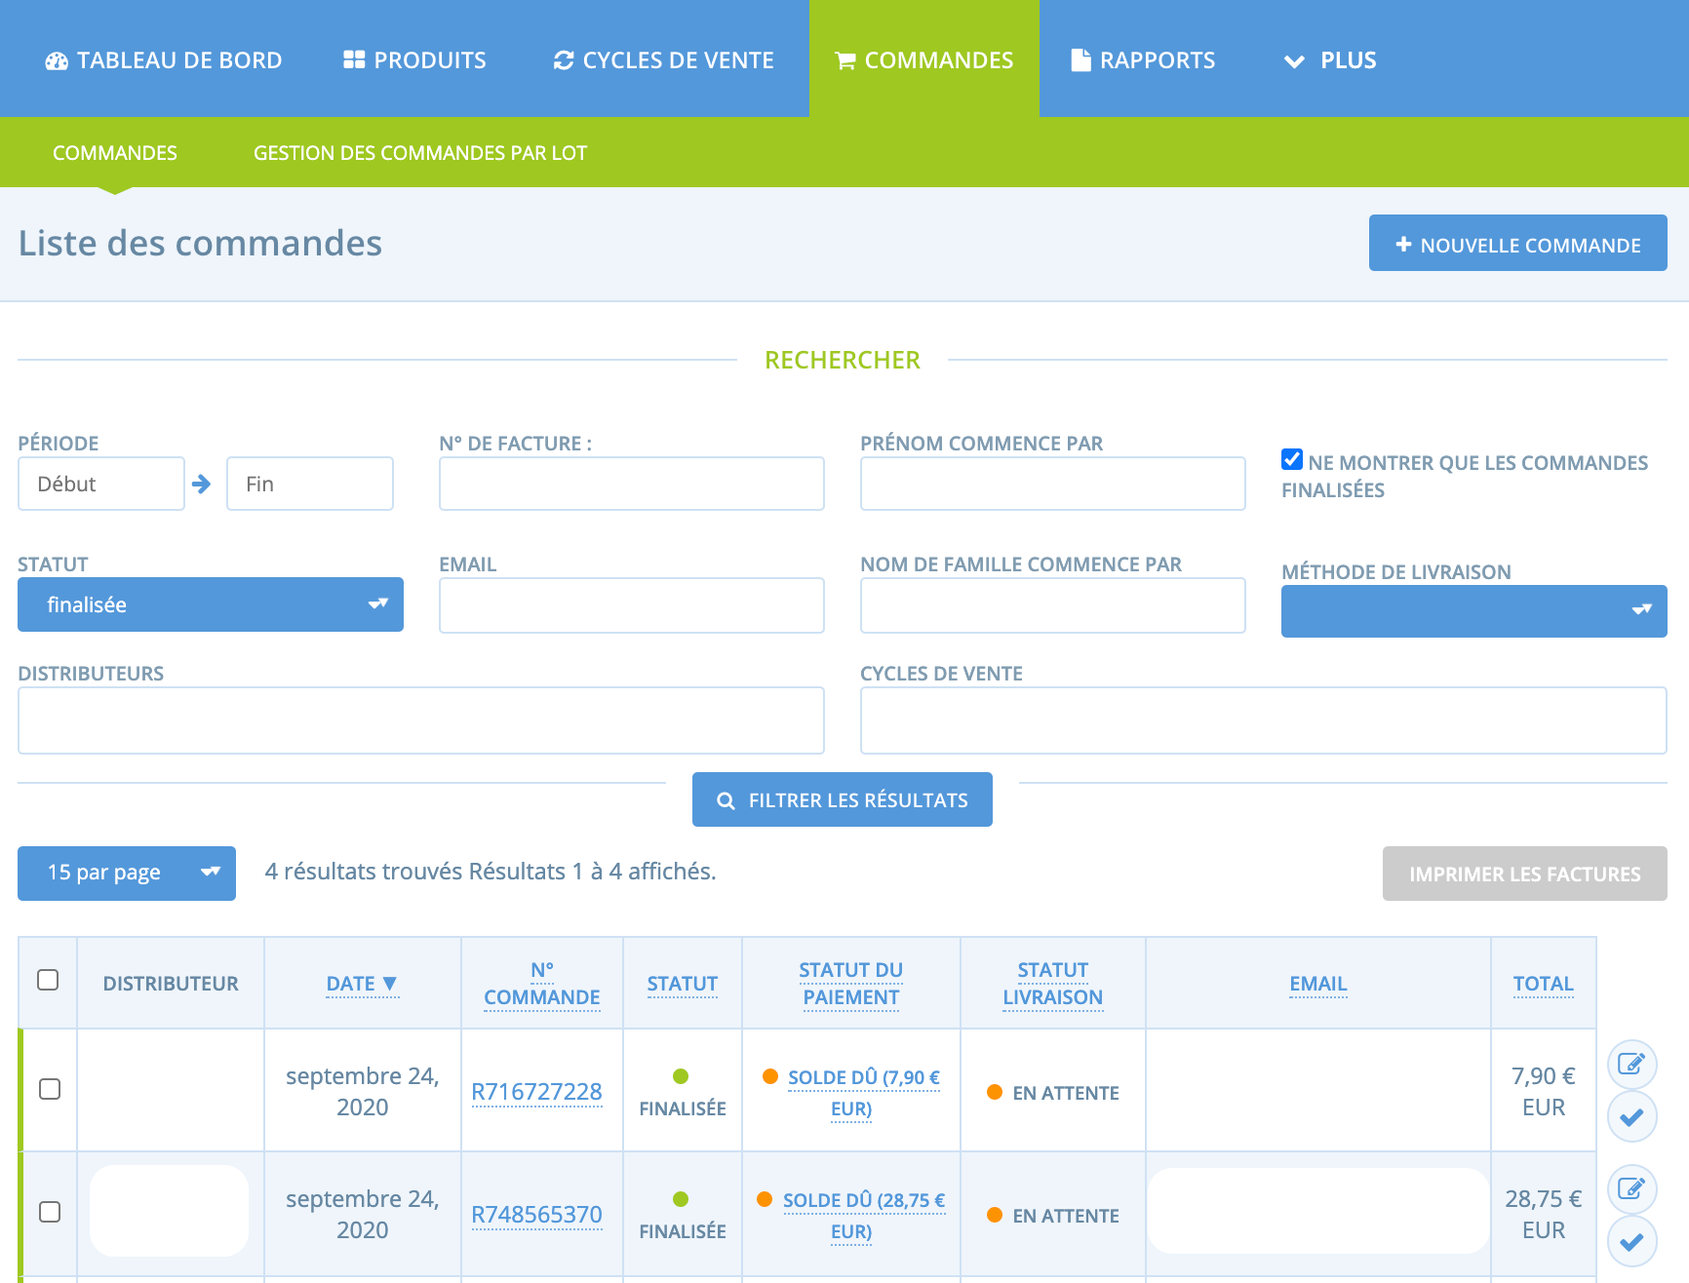Open order link R748565370
Screen dimensions: 1689x1283
537,1215
